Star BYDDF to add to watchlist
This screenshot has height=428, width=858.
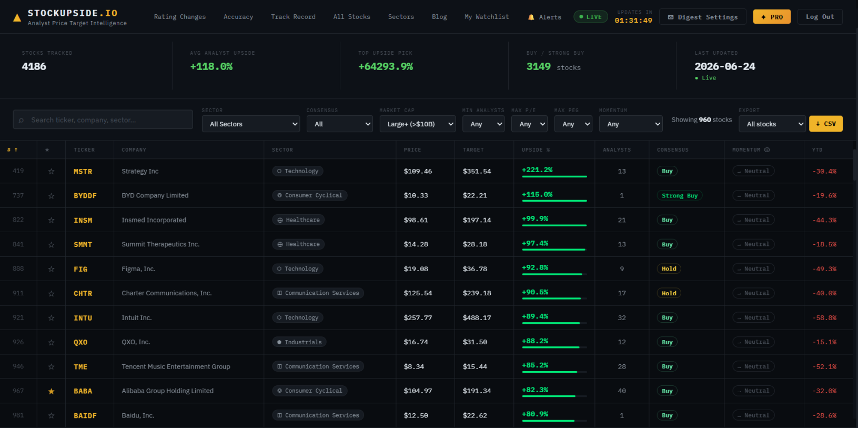[x=51, y=196]
